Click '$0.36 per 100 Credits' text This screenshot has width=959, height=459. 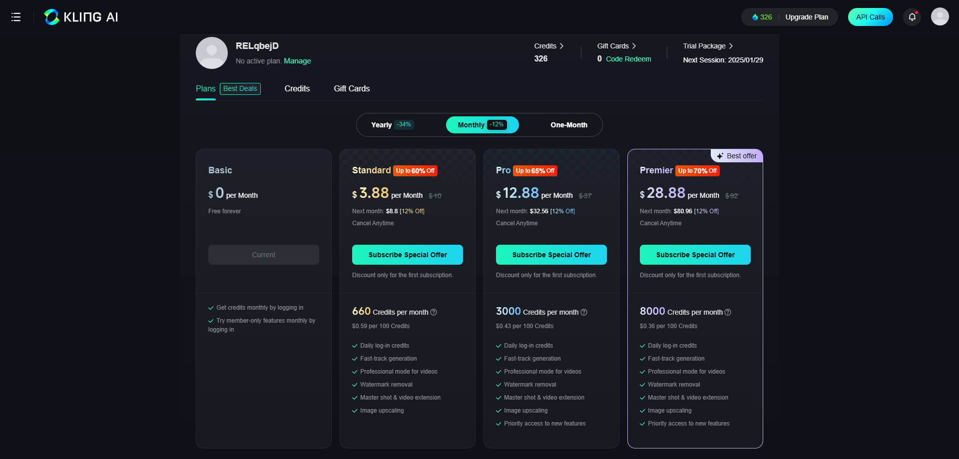pos(668,326)
